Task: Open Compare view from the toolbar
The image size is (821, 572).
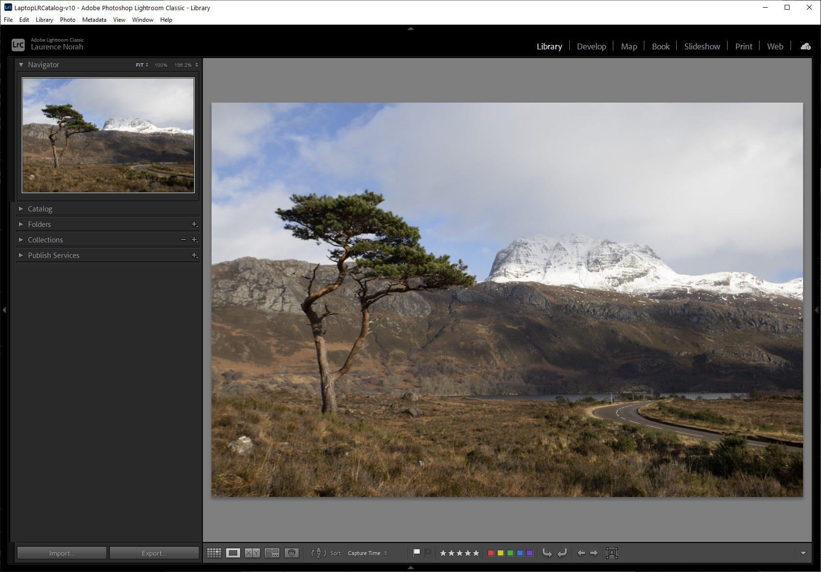Action: click(253, 553)
